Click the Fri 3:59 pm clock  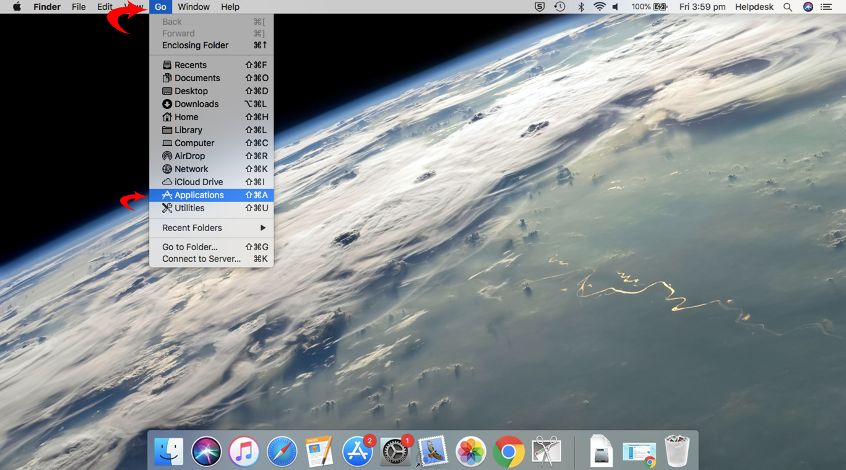pyautogui.click(x=702, y=7)
